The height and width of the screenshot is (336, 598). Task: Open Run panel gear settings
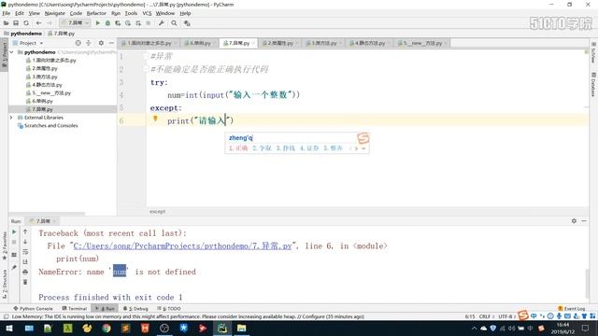(574, 221)
